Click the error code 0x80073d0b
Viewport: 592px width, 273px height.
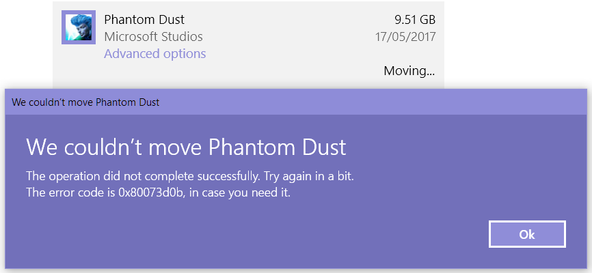[161, 192]
